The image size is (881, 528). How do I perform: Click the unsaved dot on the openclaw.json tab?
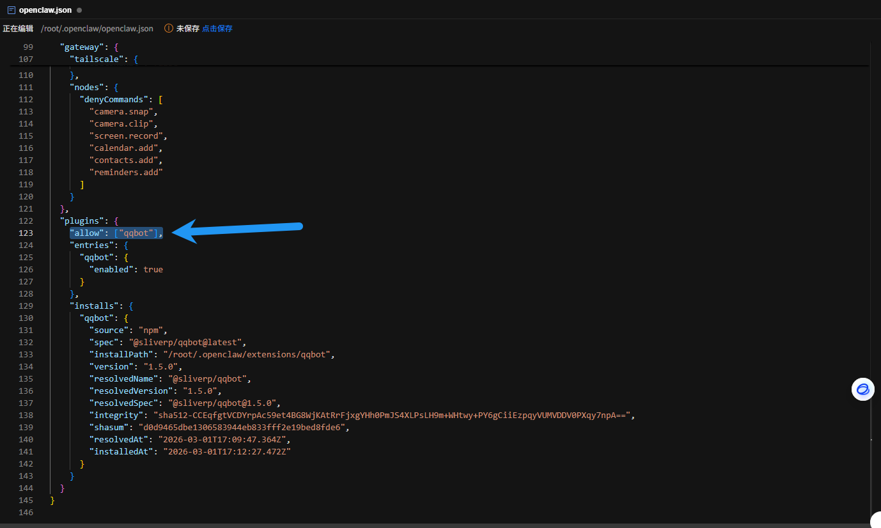click(79, 10)
